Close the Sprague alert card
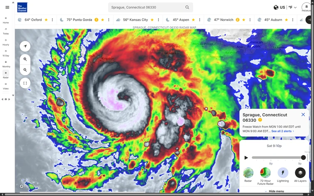 tap(303, 114)
